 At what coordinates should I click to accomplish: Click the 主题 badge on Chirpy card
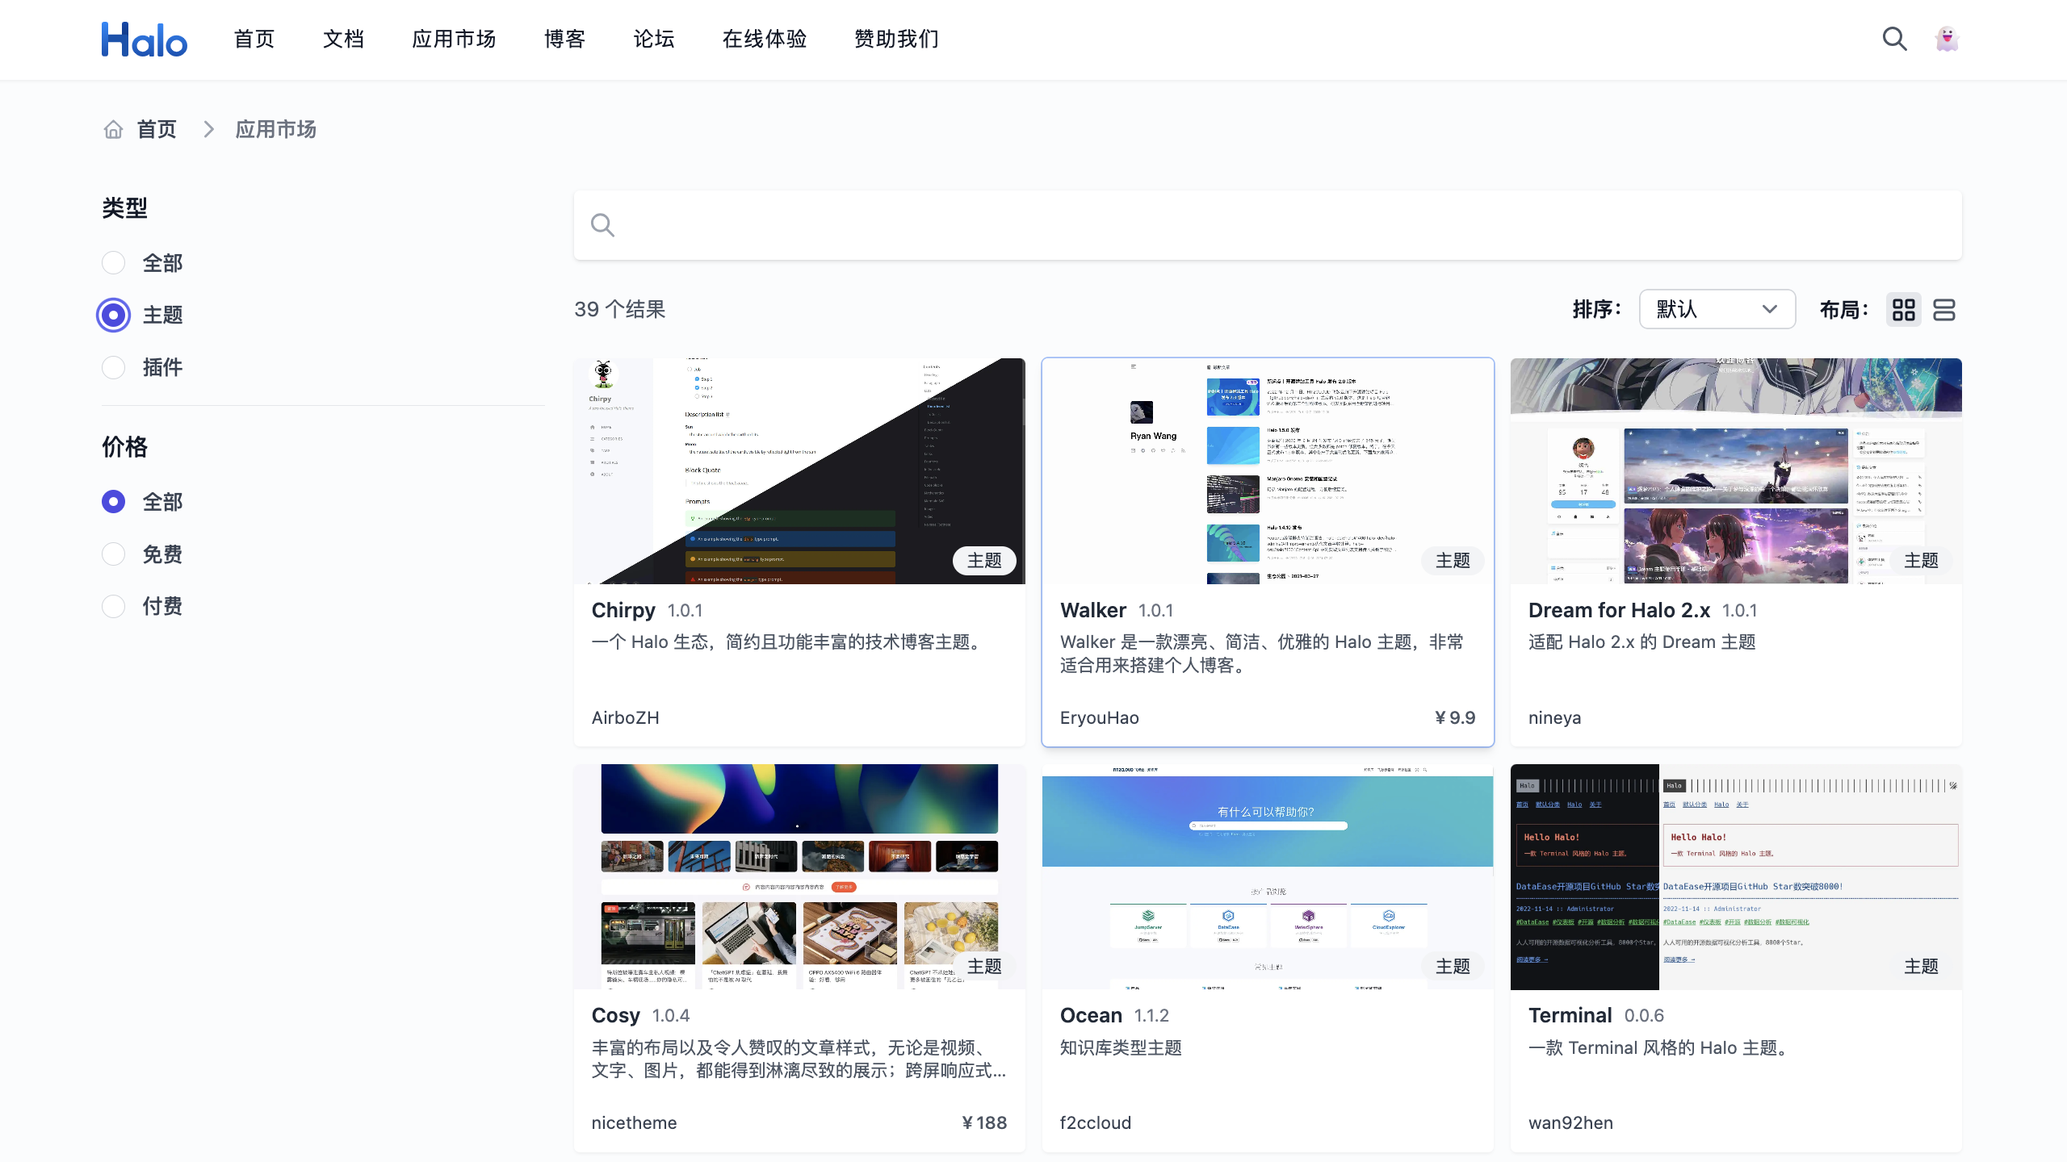[x=983, y=560]
